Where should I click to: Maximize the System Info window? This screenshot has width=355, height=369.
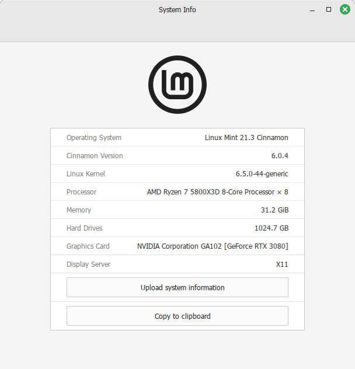[x=329, y=9]
